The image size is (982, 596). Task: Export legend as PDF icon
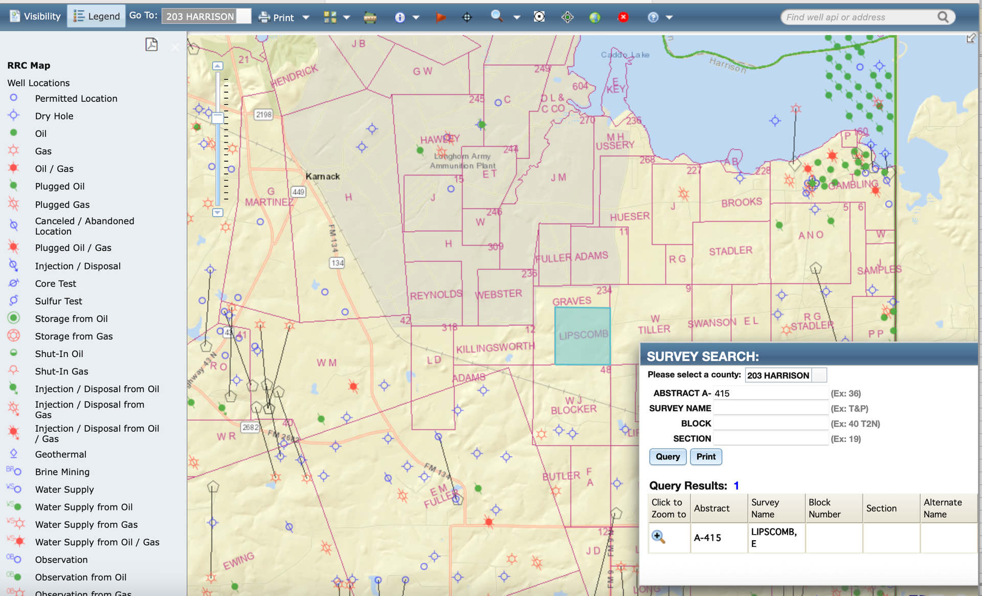point(151,45)
